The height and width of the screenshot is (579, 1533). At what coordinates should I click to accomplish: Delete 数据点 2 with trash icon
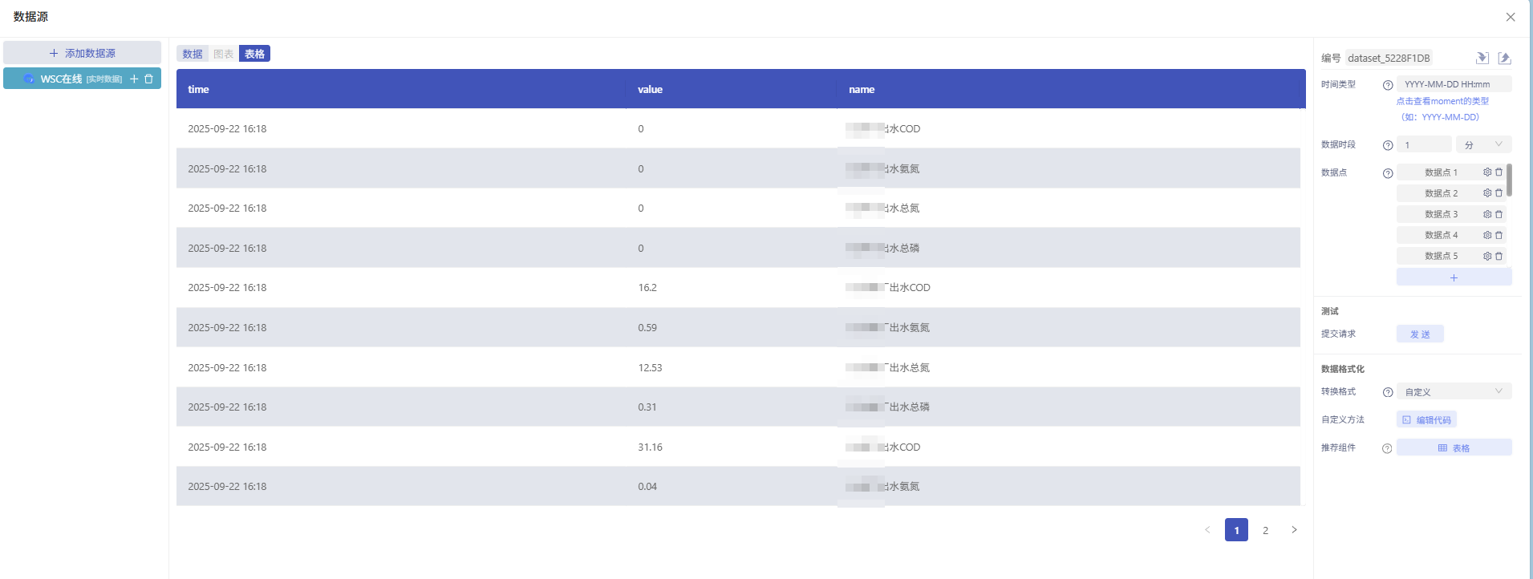tap(1499, 193)
